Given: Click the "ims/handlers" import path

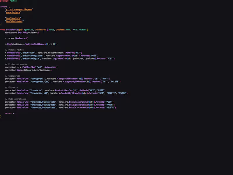Looking at the screenshot, I should (13, 18).
